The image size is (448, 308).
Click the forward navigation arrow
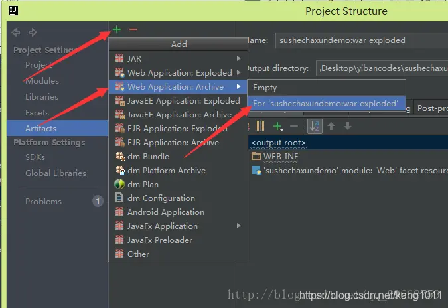(33, 32)
